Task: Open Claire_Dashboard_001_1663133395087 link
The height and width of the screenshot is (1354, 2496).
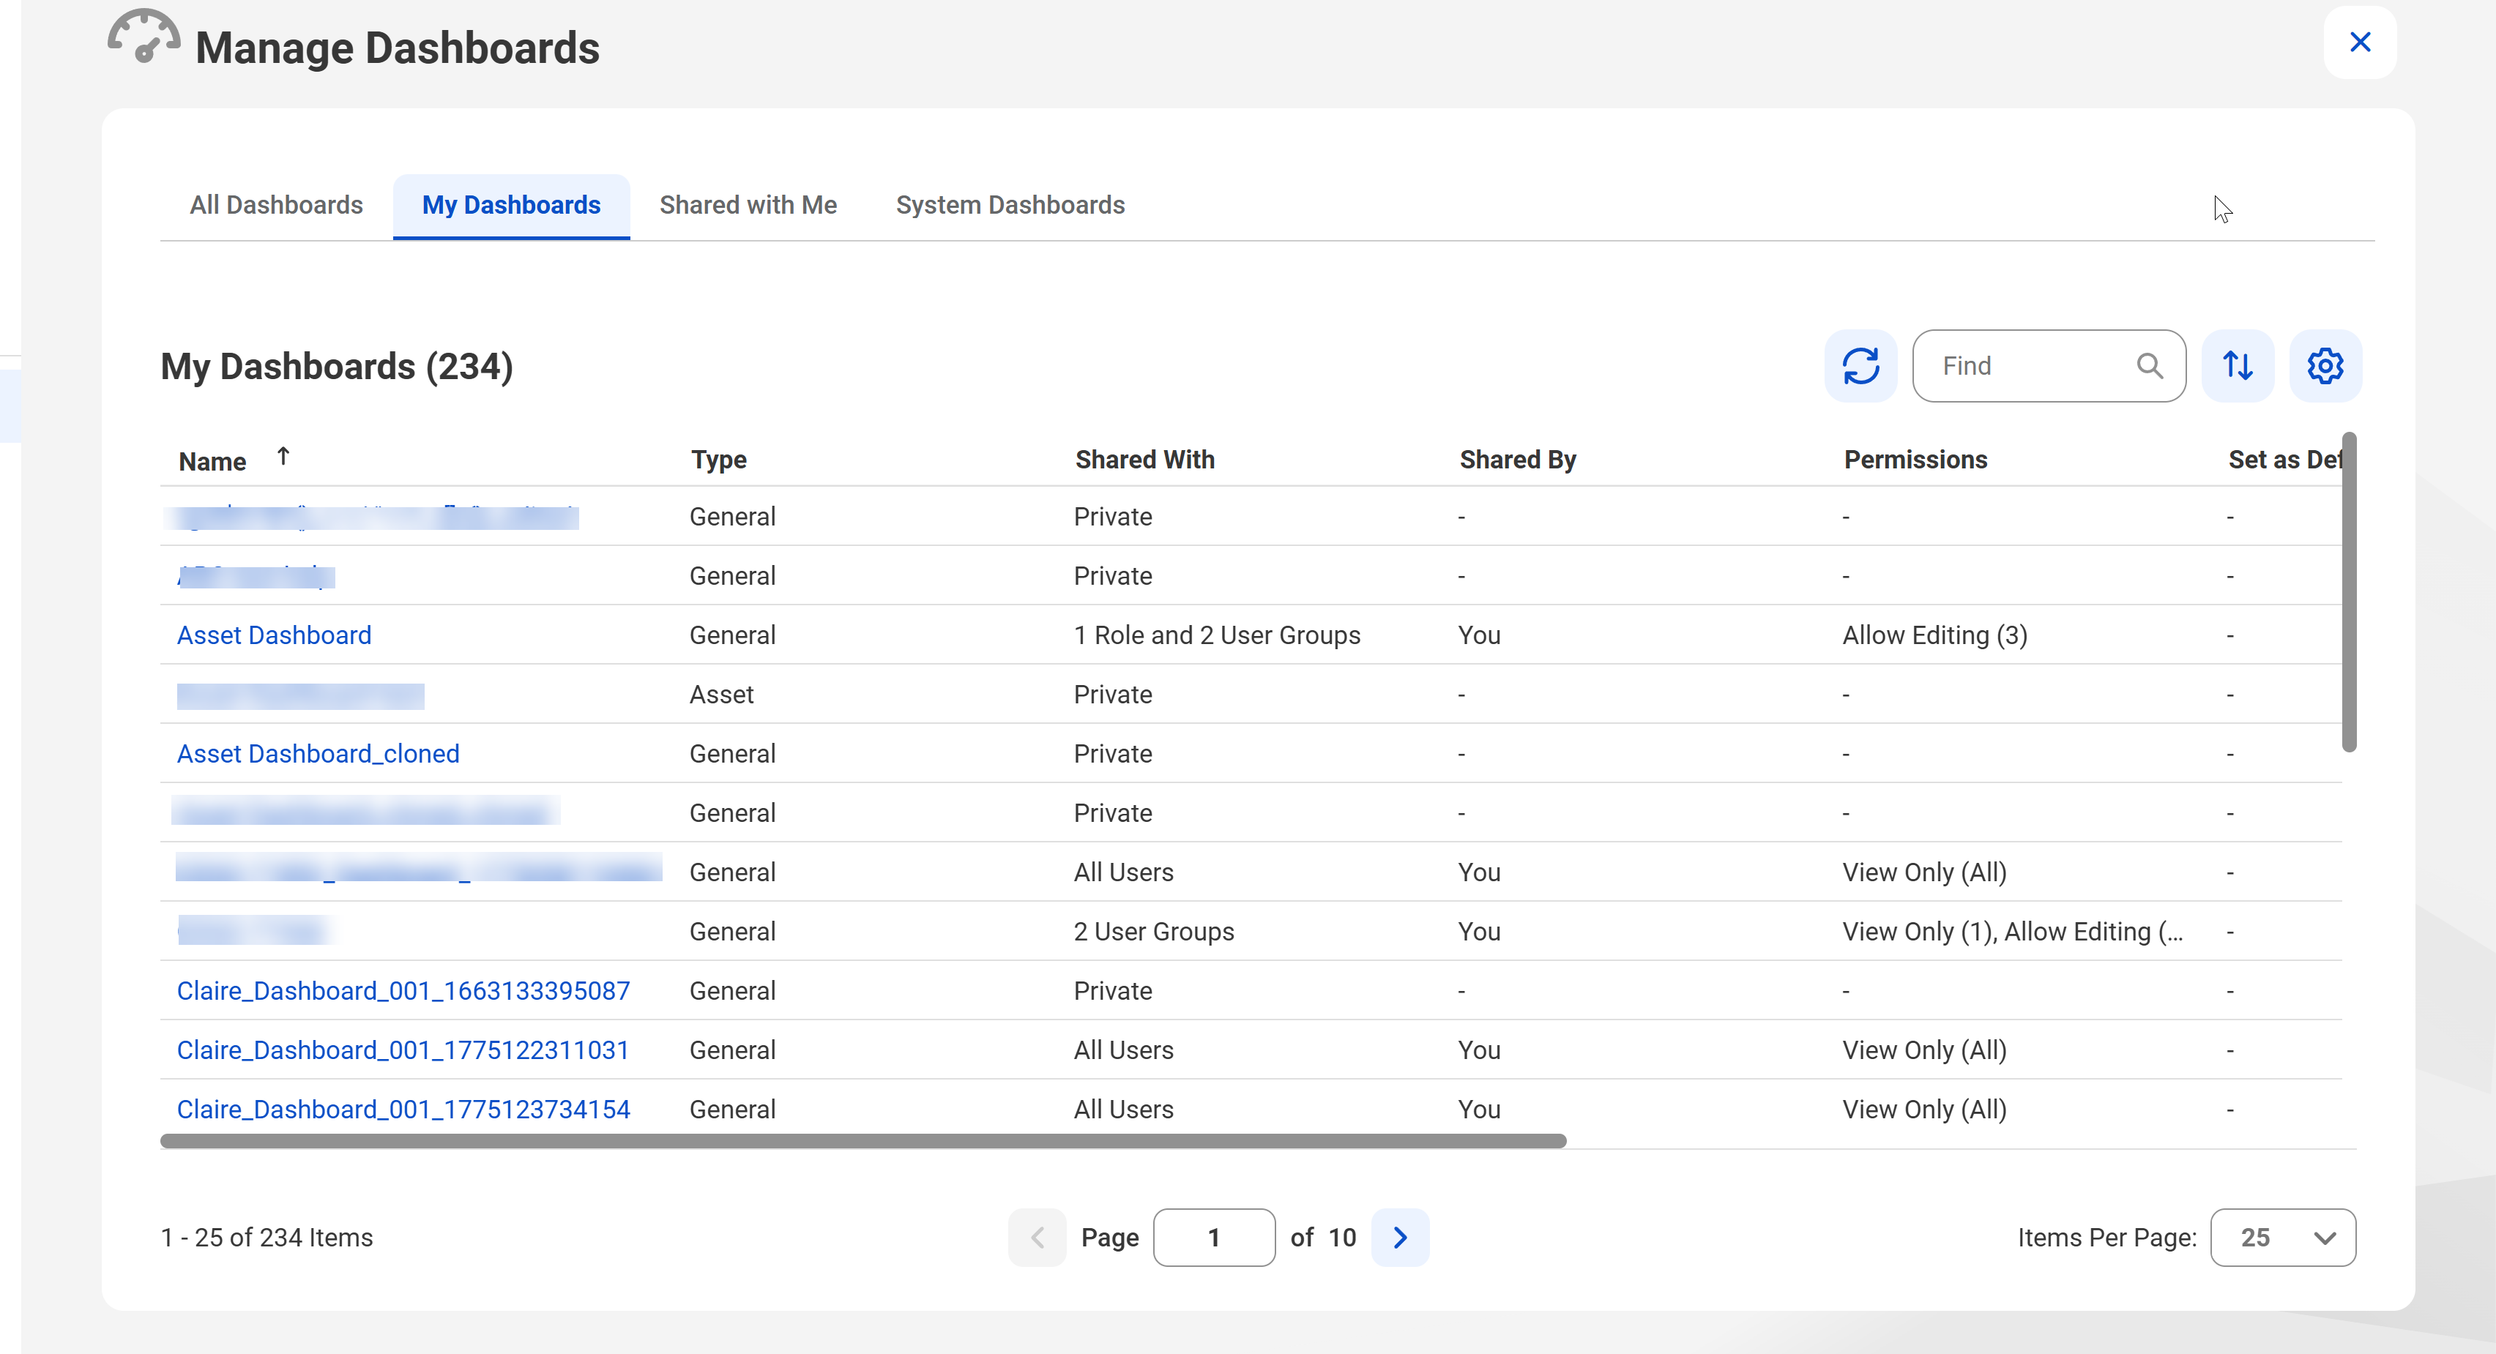Action: [403, 991]
